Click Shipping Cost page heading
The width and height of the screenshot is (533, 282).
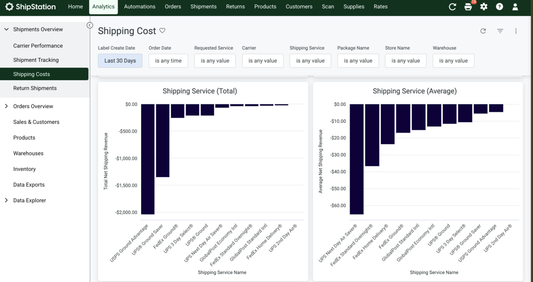[x=127, y=31]
